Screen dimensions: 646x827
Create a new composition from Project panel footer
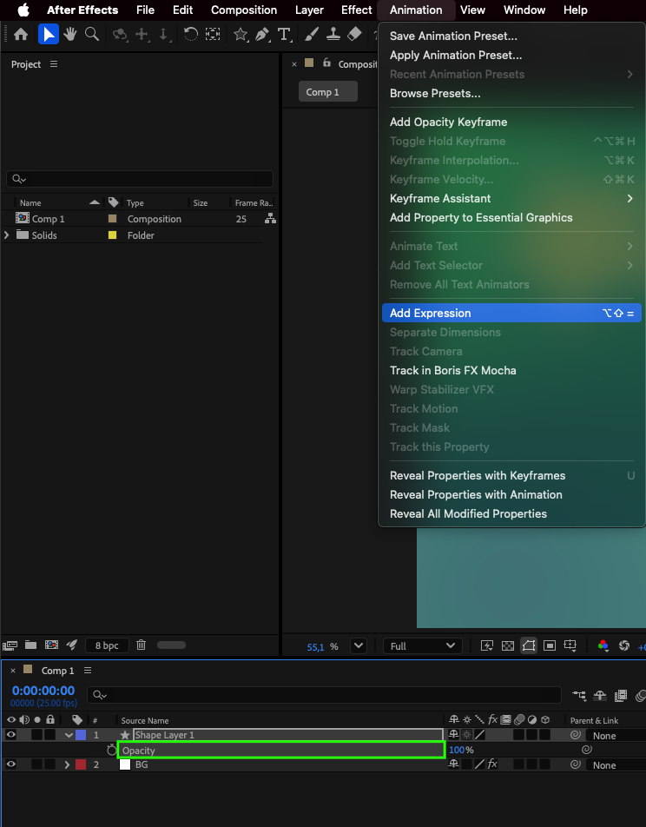[52, 645]
